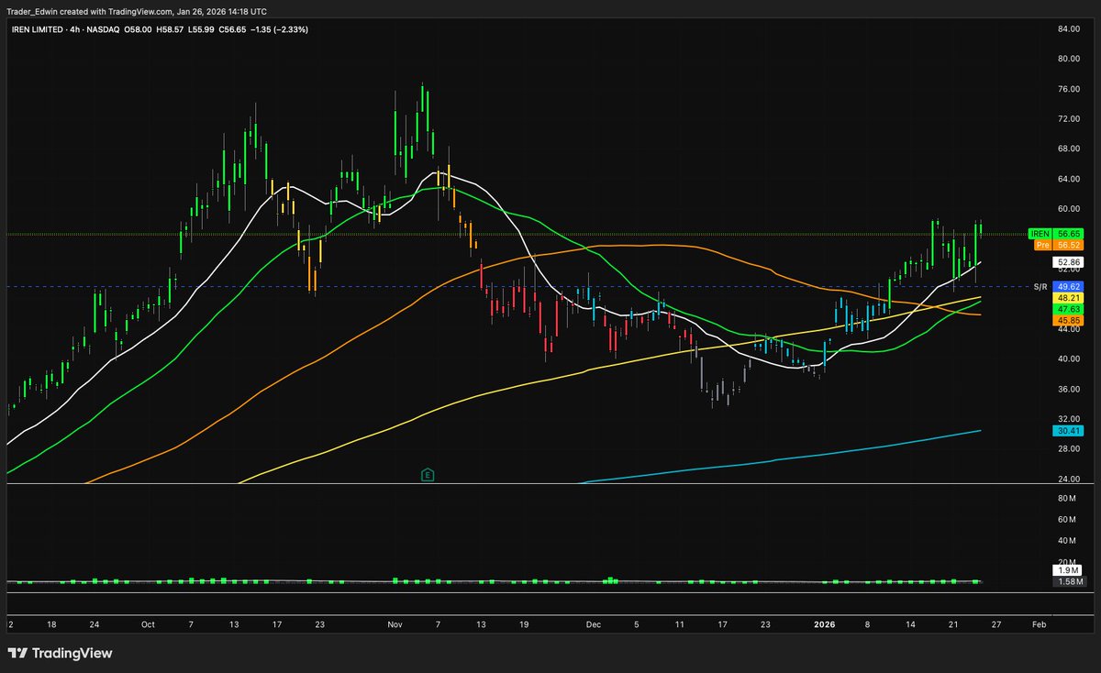
Task: Click the green 47.63 price tag
Action: [x=1070, y=309]
